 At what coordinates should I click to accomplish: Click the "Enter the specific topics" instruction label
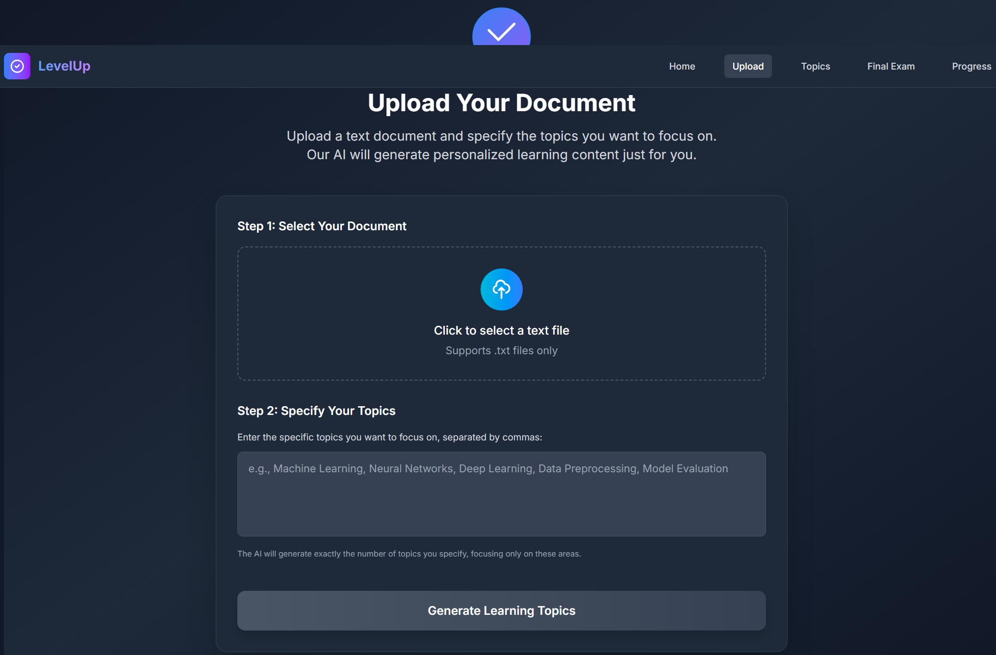[x=389, y=437]
